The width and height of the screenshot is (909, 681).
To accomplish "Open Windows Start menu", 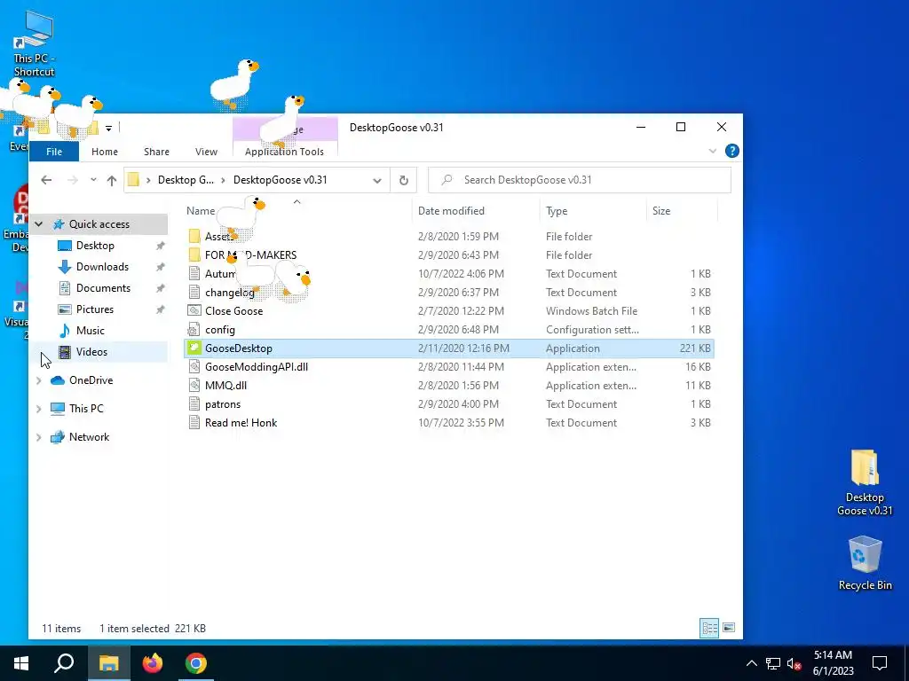I will [x=21, y=663].
